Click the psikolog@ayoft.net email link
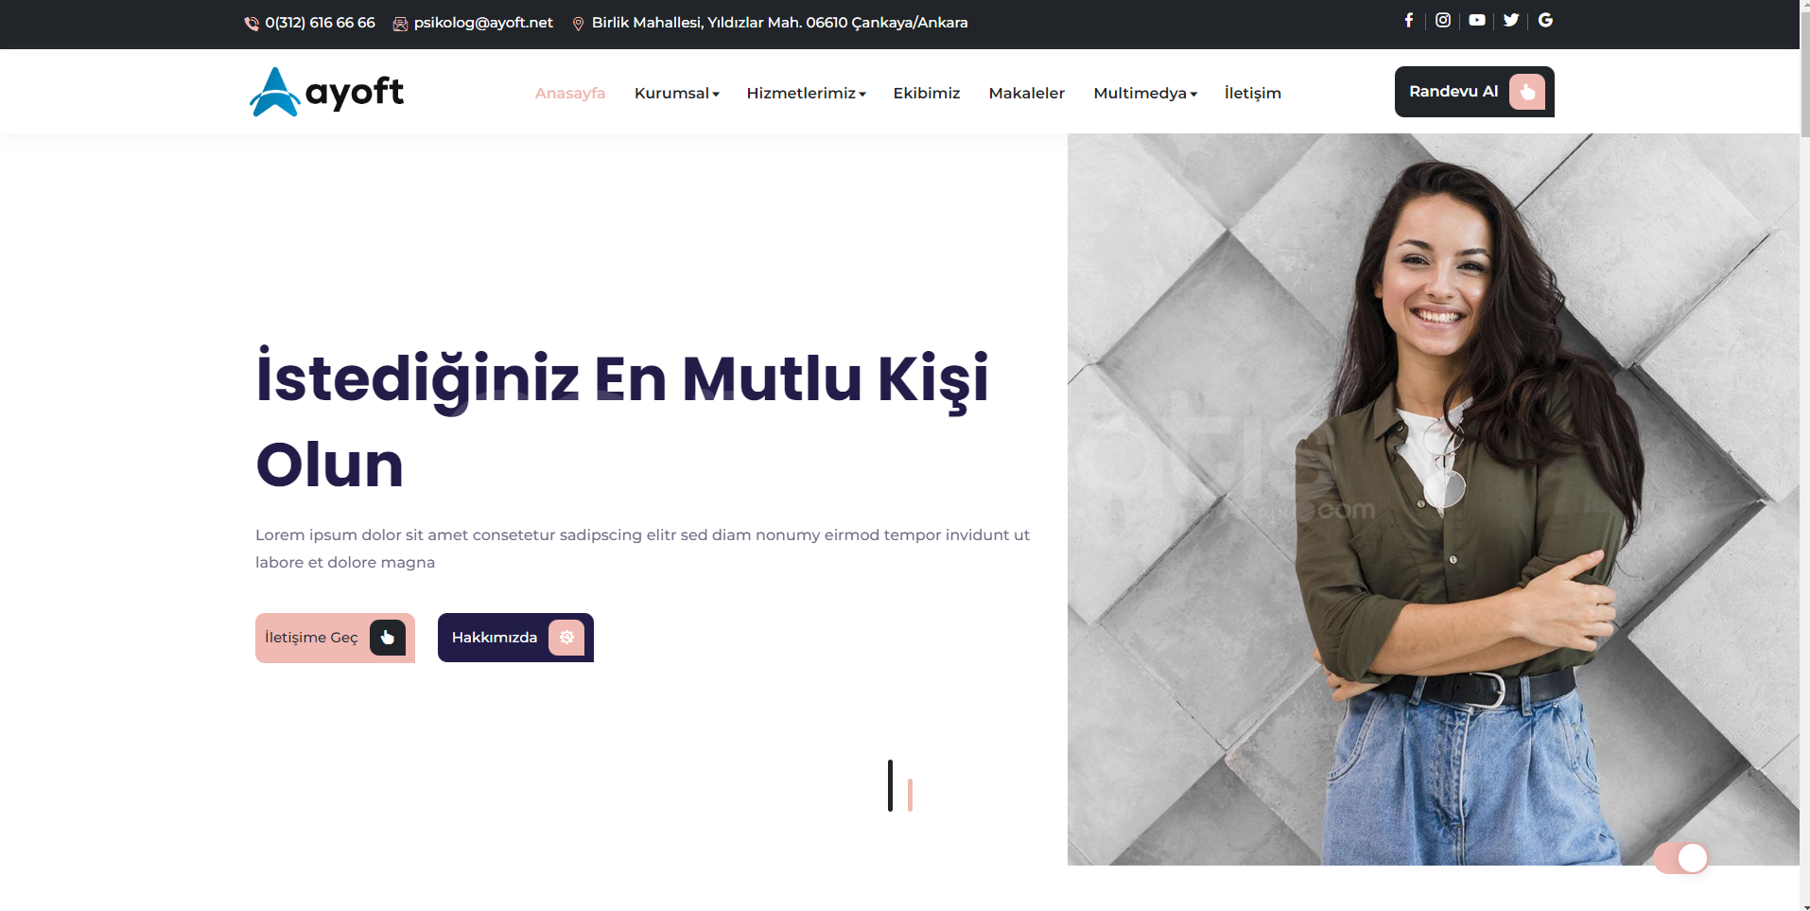 coord(483,23)
